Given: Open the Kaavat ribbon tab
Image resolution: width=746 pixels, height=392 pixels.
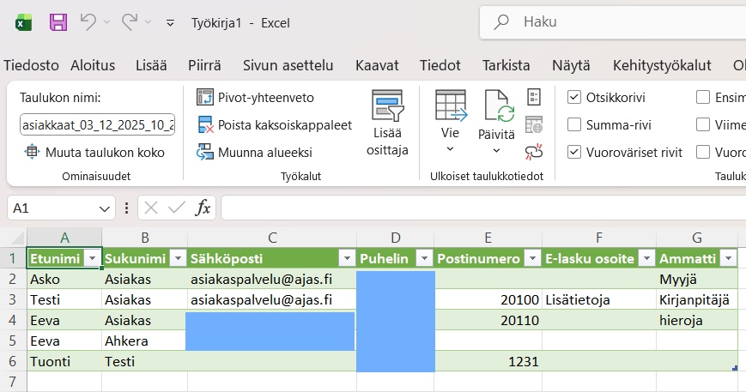Looking at the screenshot, I should click(x=376, y=65).
